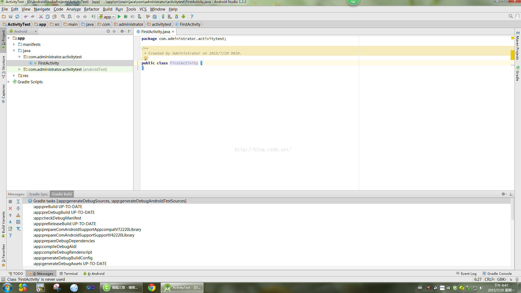Screen dimensions: 521x293
Task: Click Expand All icon in Messages panel
Action: 18,202
